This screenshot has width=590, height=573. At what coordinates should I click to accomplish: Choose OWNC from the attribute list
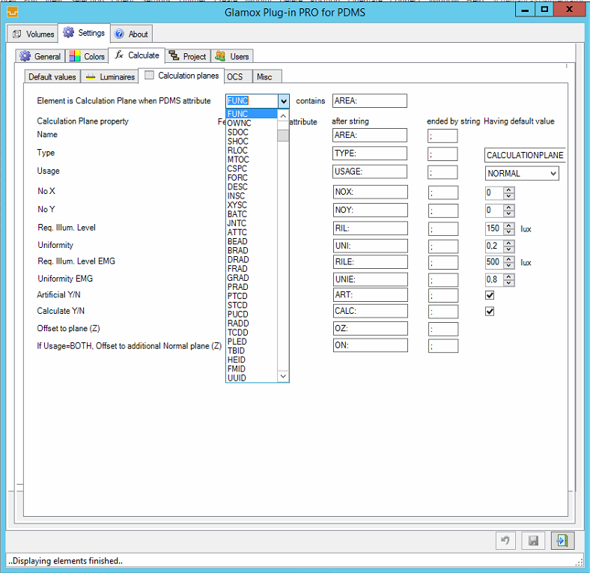click(x=252, y=123)
